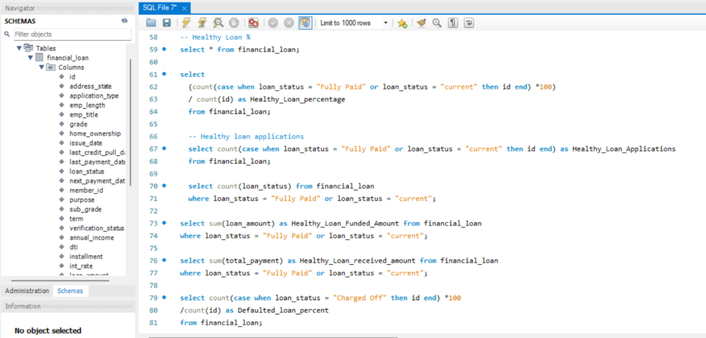Screen dimensions: 706x338
Task: Select the installment column
Action: click(x=86, y=257)
